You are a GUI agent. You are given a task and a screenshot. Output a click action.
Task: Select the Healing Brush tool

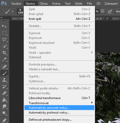[x=4, y=67]
